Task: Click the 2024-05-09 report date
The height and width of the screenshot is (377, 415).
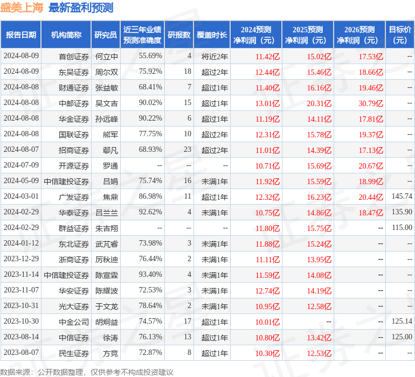Action: click(21, 180)
